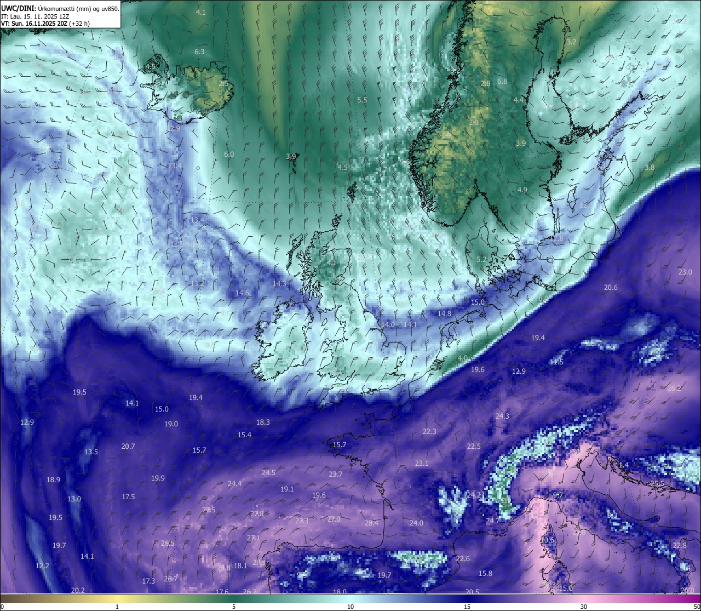Image resolution: width=701 pixels, height=611 pixels.
Task: Click the 18.3 value southwest of England
Action: pos(263,422)
